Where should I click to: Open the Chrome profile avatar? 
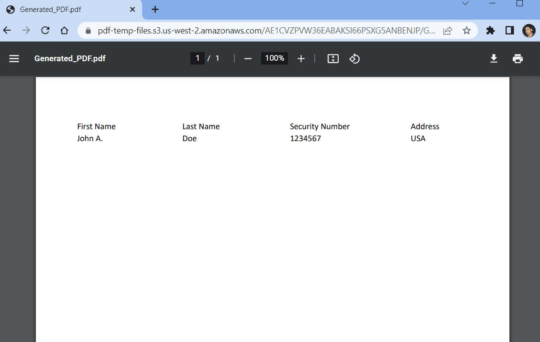[x=529, y=31]
